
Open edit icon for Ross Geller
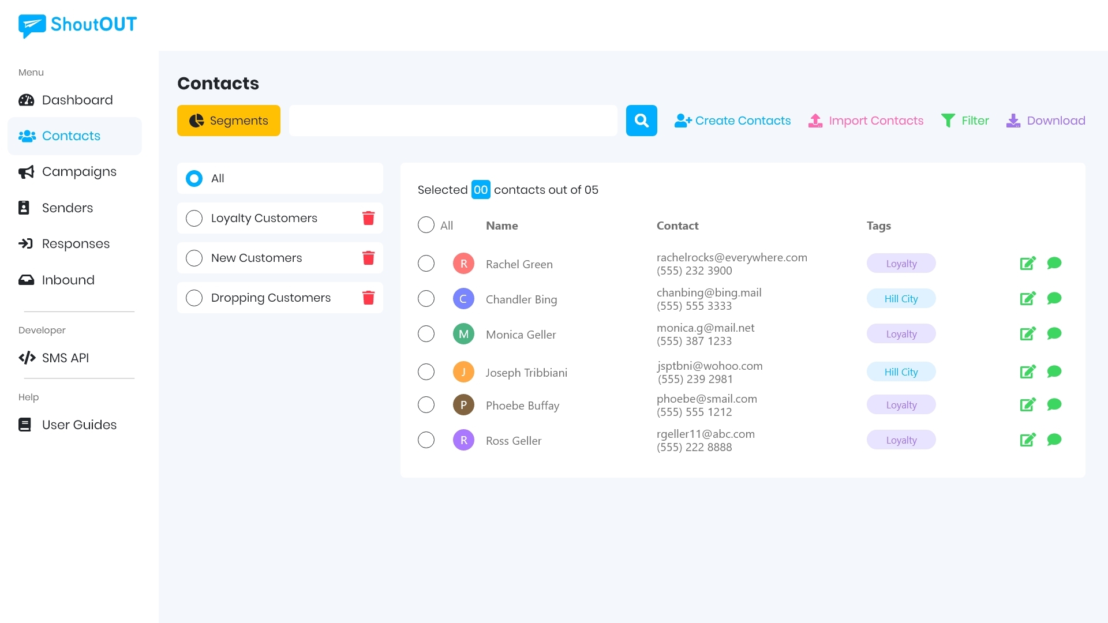point(1027,440)
